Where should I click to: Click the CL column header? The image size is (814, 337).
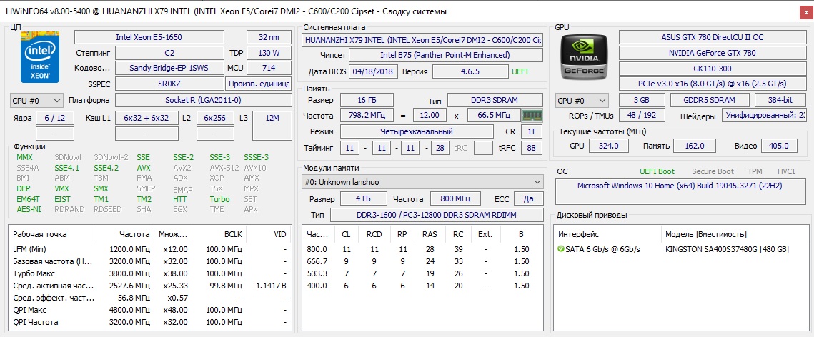(347, 234)
